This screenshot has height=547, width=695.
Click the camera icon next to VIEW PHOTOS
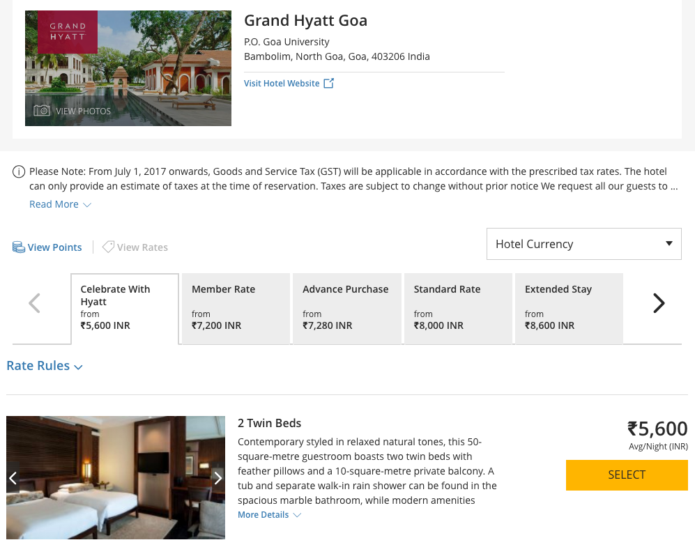click(42, 111)
